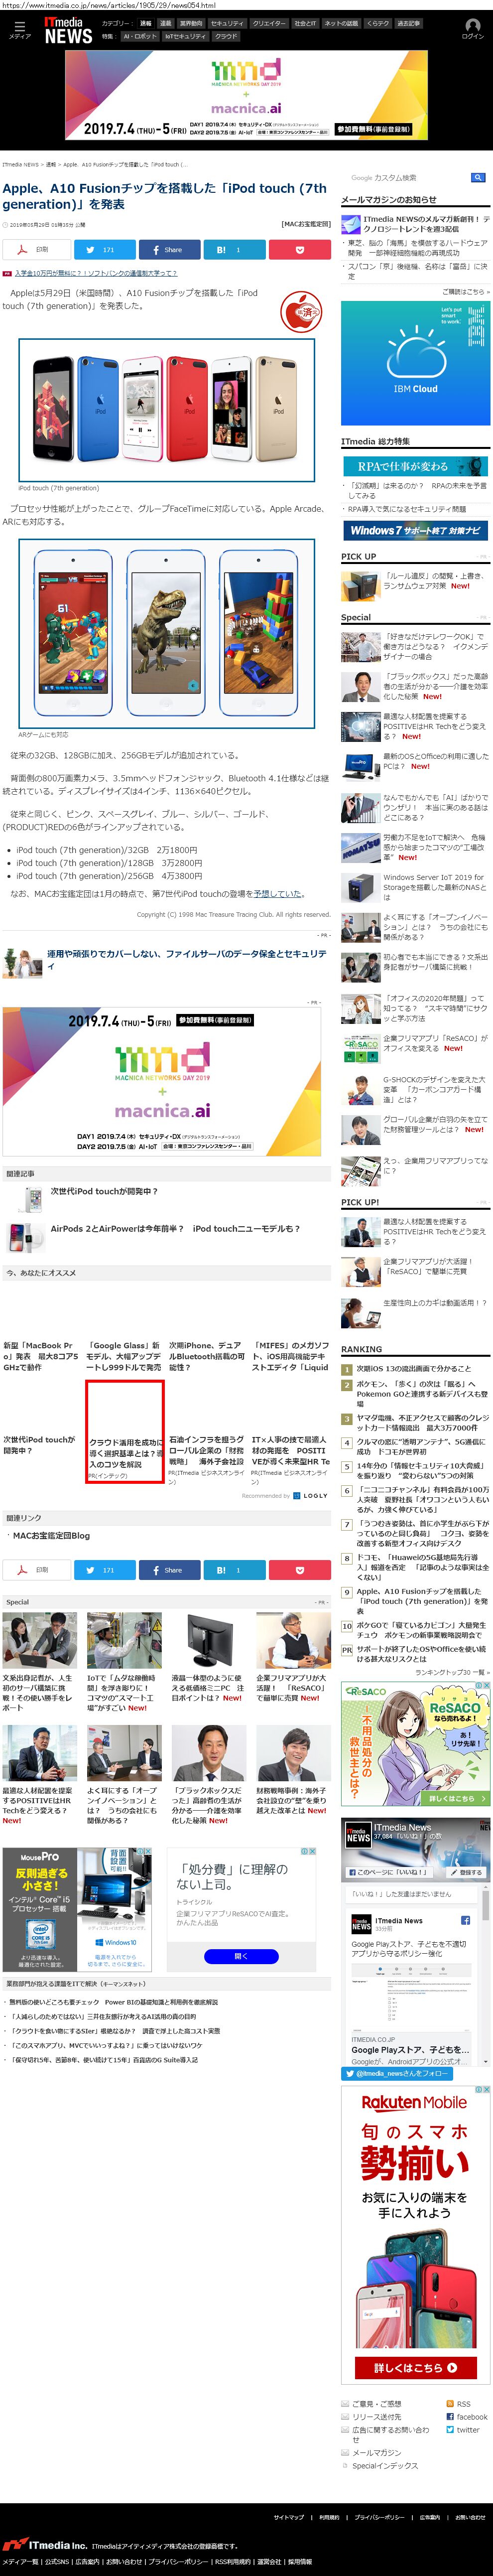Screen dimensions: 493x2576
Task: Open the サイトマップ footer link
Action: point(289,2517)
